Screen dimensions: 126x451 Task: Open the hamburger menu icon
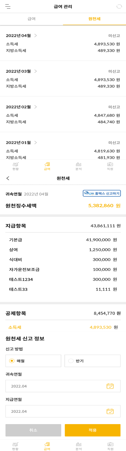pyautogui.click(x=8, y=6)
